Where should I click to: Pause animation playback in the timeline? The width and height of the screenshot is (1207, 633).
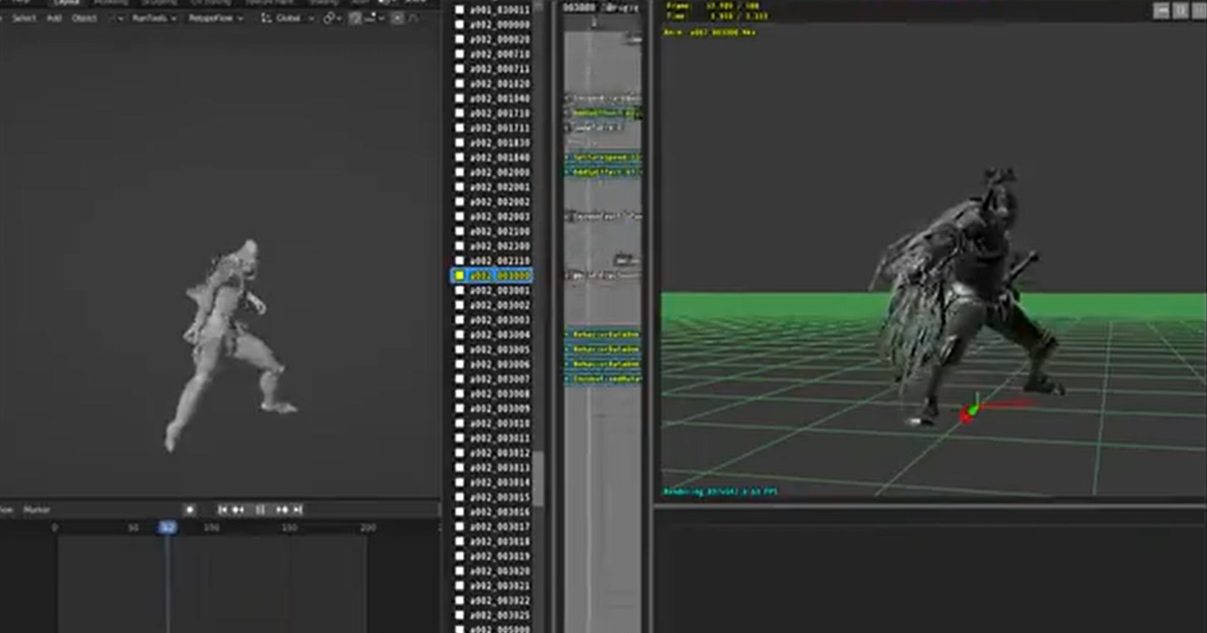pyautogui.click(x=260, y=511)
